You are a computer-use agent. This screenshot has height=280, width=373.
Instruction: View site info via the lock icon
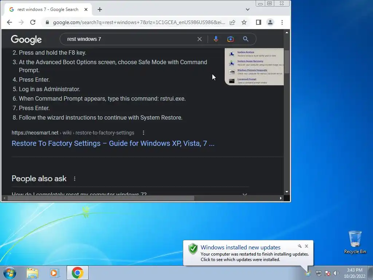(47, 22)
